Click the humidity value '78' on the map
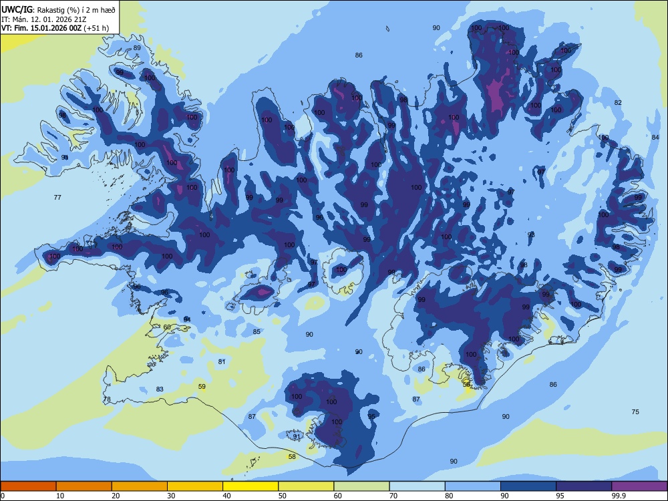Image resolution: width=668 pixels, height=501 pixels. [x=107, y=399]
